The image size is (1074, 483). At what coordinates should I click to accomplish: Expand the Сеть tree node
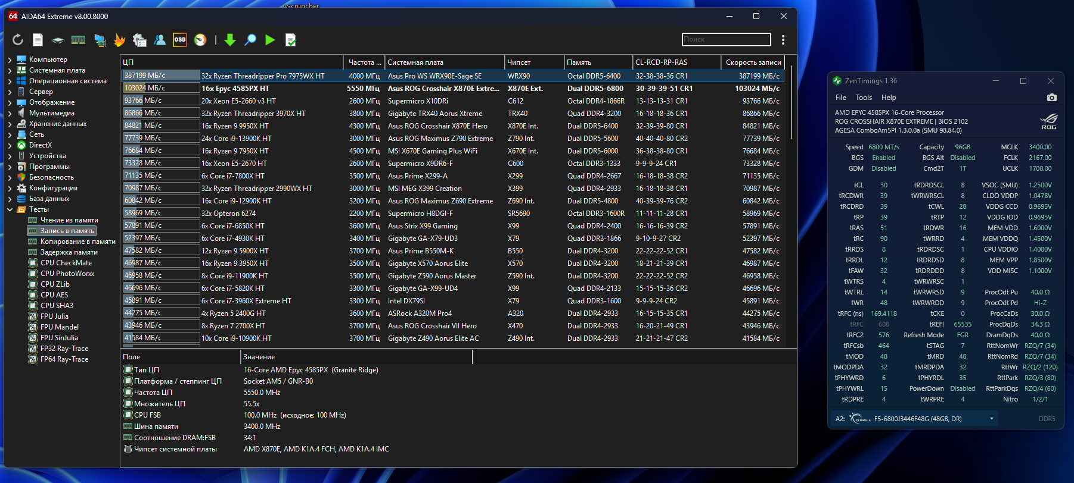[x=10, y=134]
